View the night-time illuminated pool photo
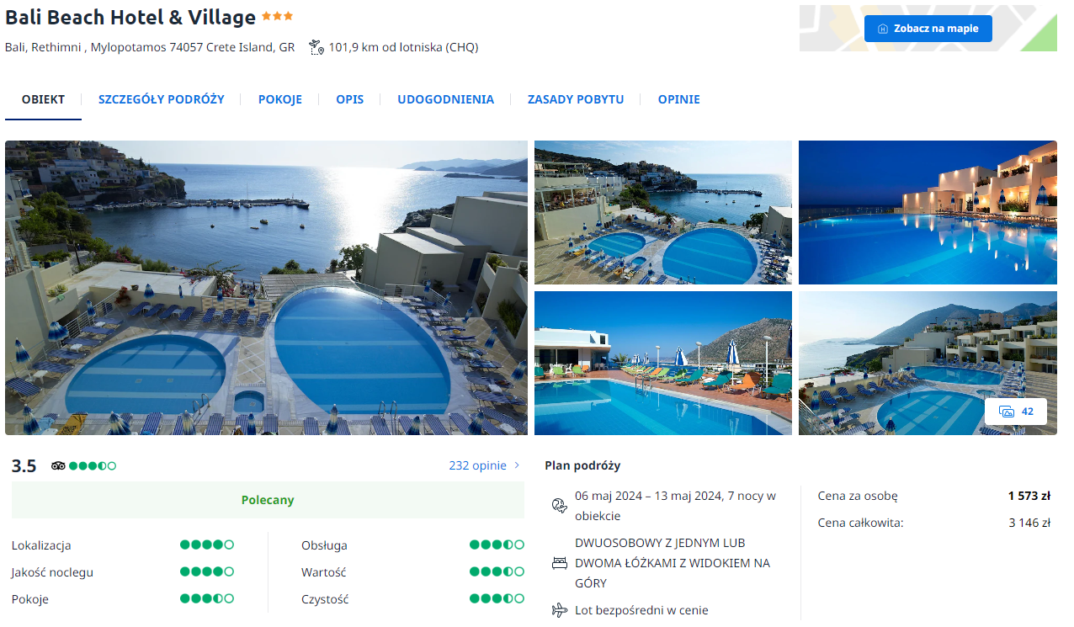This screenshot has height=627, width=1074. pos(928,212)
